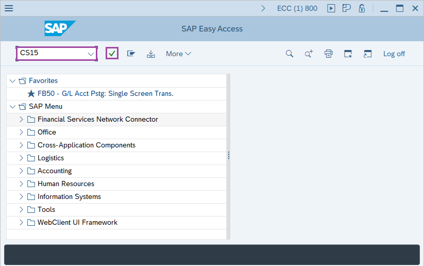Image resolution: width=424 pixels, height=266 pixels.
Task: Click the Print icon
Action: (x=328, y=54)
